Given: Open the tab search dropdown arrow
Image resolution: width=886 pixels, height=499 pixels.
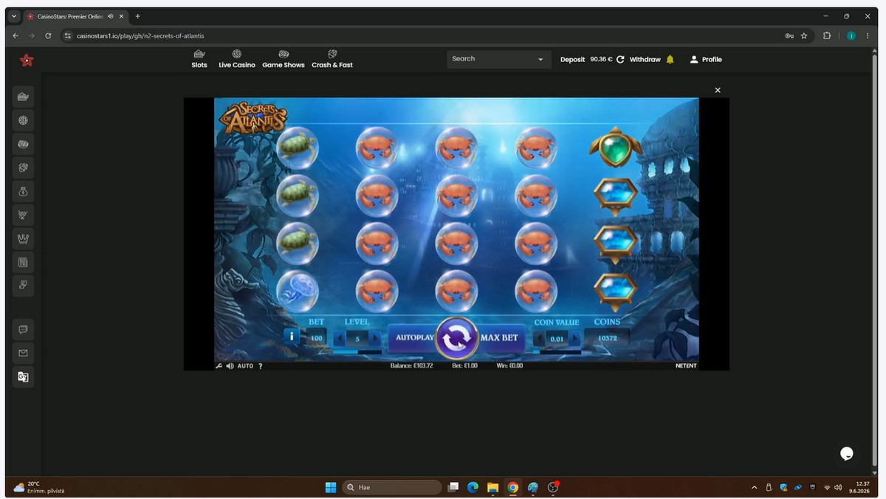Looking at the screenshot, I should (14, 16).
